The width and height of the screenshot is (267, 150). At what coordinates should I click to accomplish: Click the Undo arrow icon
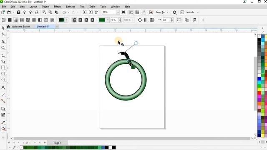[x=64, y=12]
